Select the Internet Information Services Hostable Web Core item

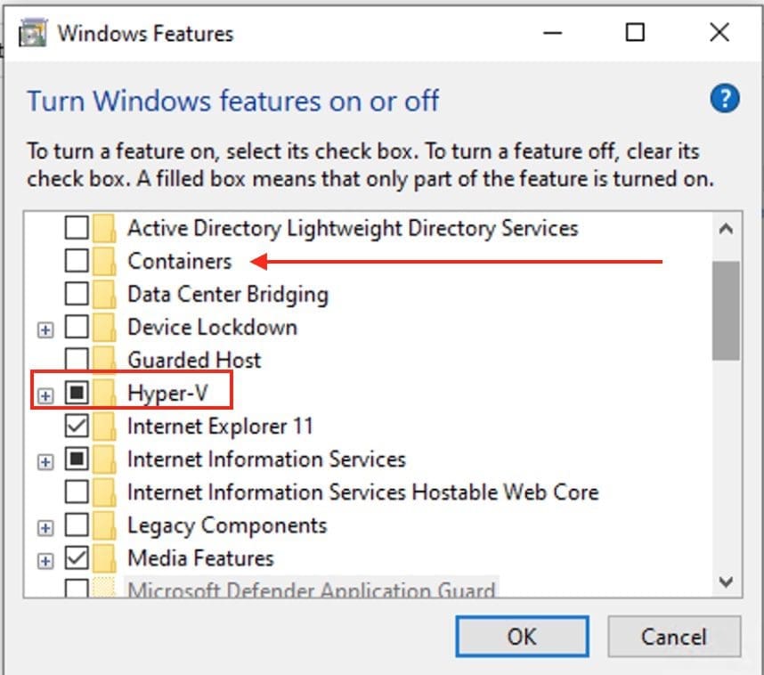point(362,492)
